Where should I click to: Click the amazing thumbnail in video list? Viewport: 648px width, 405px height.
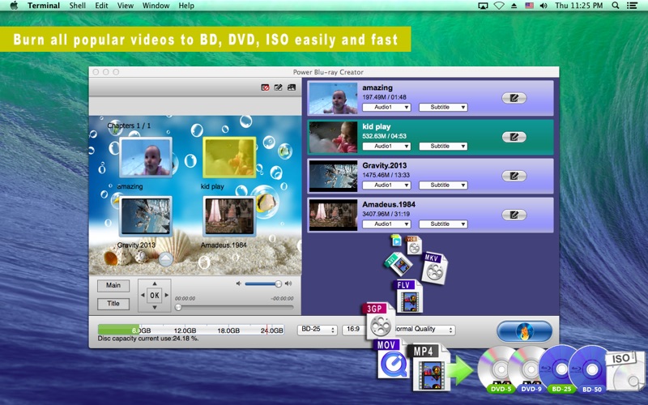333,98
